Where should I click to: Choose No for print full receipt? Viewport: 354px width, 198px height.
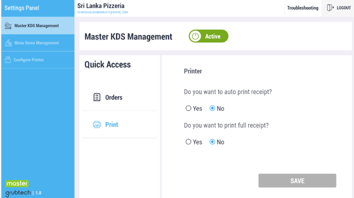click(212, 142)
